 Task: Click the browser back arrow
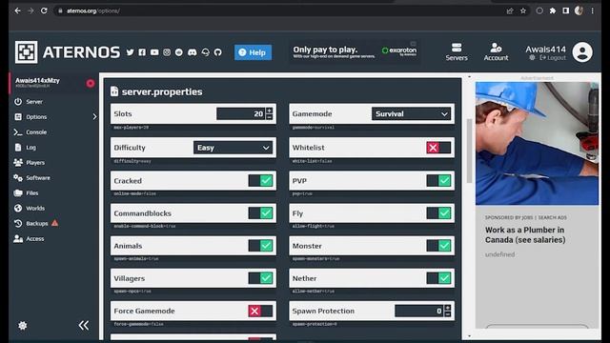point(17,10)
